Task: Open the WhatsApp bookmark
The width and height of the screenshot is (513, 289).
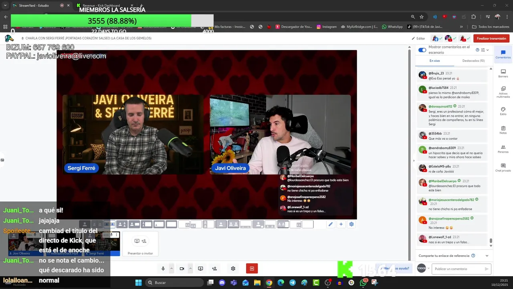Action: pyautogui.click(x=392, y=27)
